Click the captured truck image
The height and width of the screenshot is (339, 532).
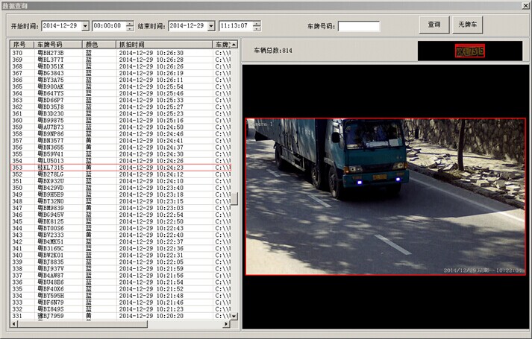click(385, 196)
